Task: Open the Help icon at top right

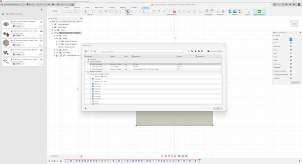Action: (294, 4)
